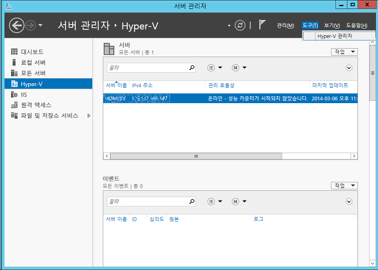378x270 pixels.
Task: Click save query icon in 이벤트 toolbar
Action: click(235, 201)
